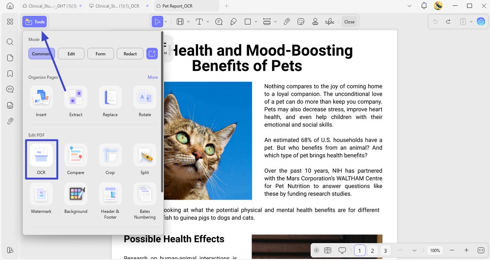Click the Close toolbar button
This screenshot has height=260, width=490.
[x=349, y=21]
